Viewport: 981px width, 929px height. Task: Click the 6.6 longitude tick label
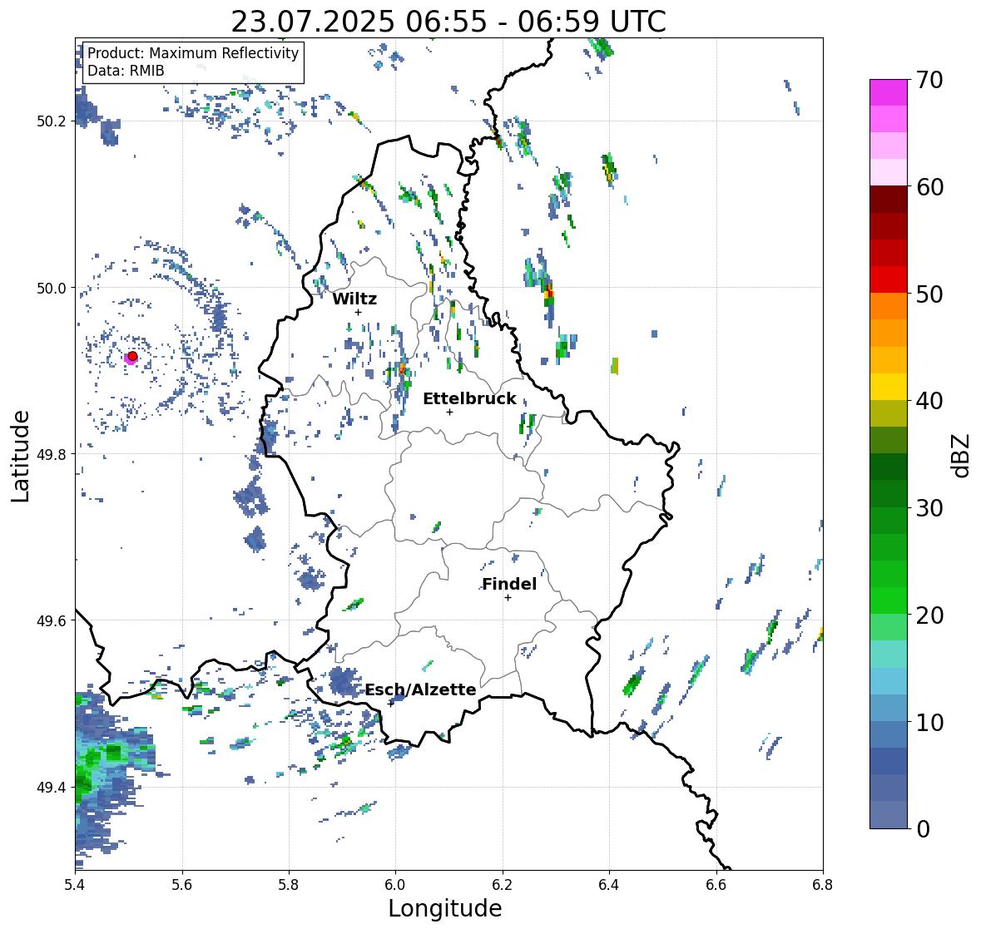[x=716, y=884]
